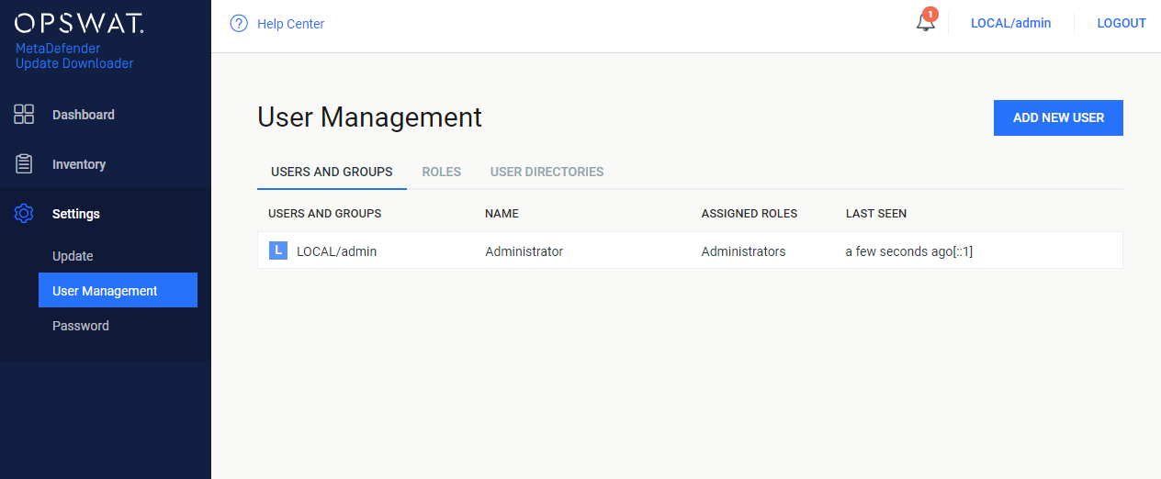1161x479 pixels.
Task: Click the Add New User button
Action: (x=1058, y=117)
